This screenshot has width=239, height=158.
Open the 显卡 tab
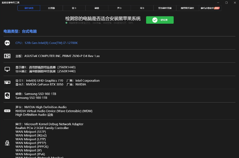pos(74,8)
